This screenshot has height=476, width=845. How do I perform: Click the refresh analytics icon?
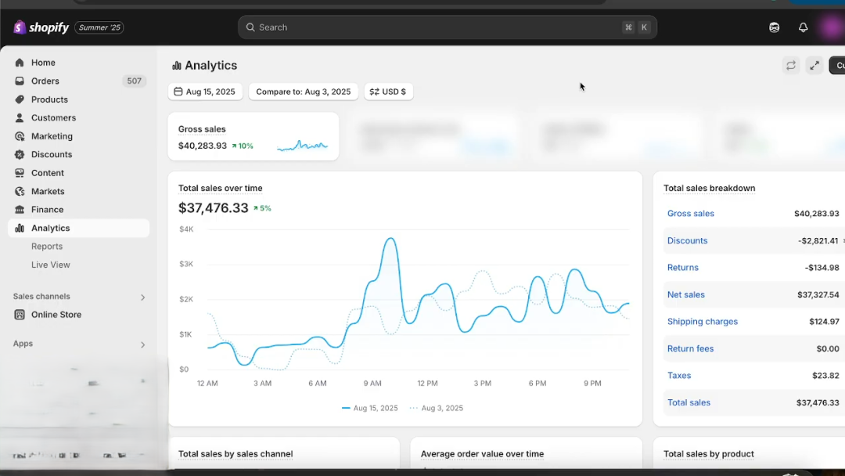(791, 66)
